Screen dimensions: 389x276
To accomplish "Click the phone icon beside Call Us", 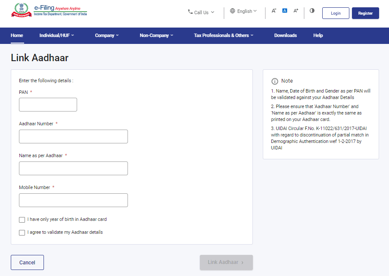I will (x=190, y=12).
